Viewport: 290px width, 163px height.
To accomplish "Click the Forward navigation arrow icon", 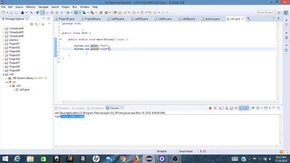I will point(163,13).
